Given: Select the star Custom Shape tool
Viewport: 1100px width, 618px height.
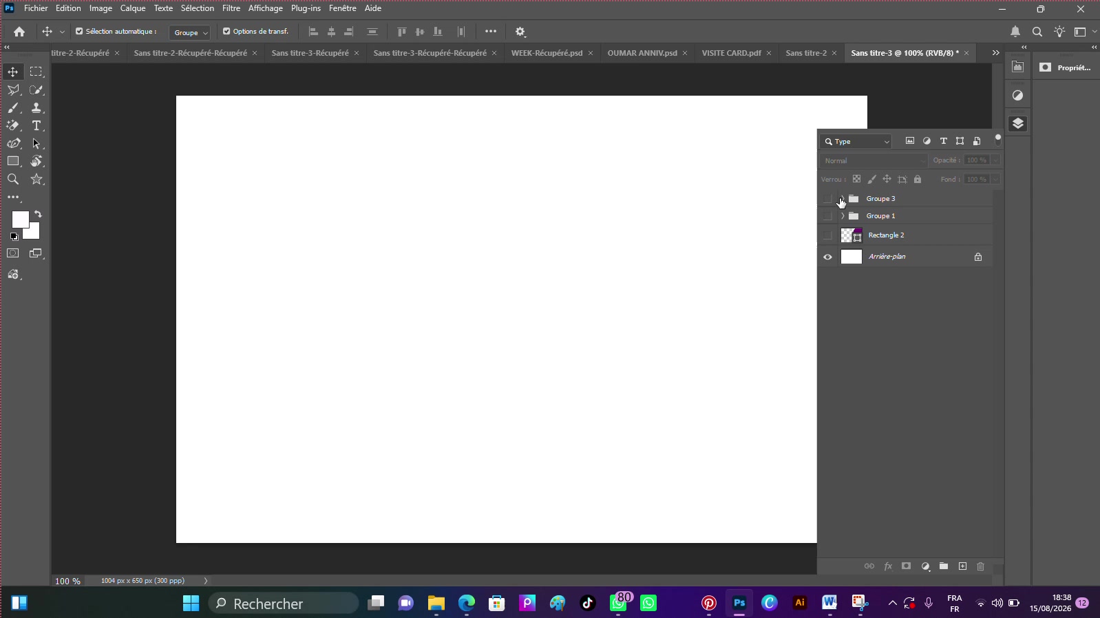Looking at the screenshot, I should tap(36, 180).
